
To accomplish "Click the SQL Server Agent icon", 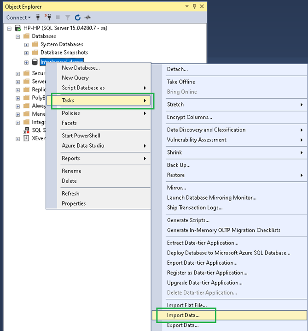I will tap(26, 130).
